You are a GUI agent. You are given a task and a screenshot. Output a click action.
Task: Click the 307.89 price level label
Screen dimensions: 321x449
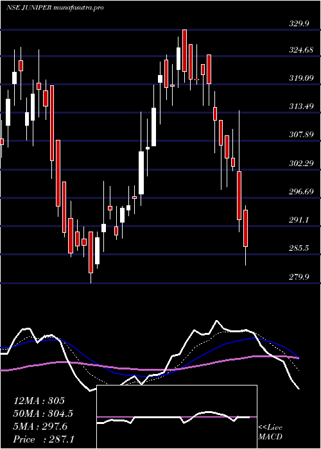[300, 135]
